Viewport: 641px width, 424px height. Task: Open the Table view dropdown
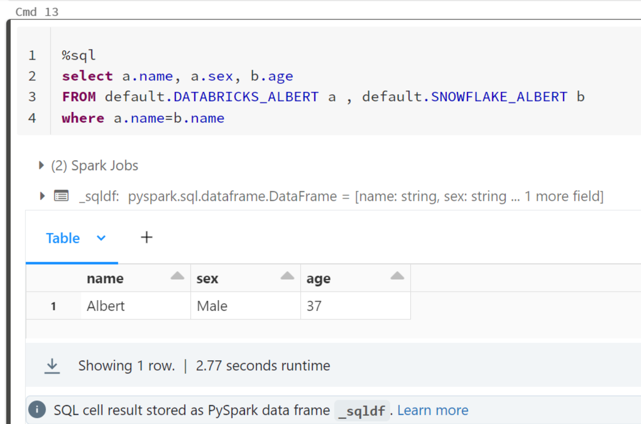click(x=101, y=238)
